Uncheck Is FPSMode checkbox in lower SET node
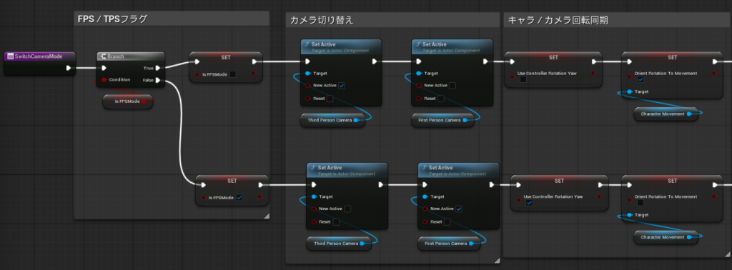732x270 pixels. point(239,198)
